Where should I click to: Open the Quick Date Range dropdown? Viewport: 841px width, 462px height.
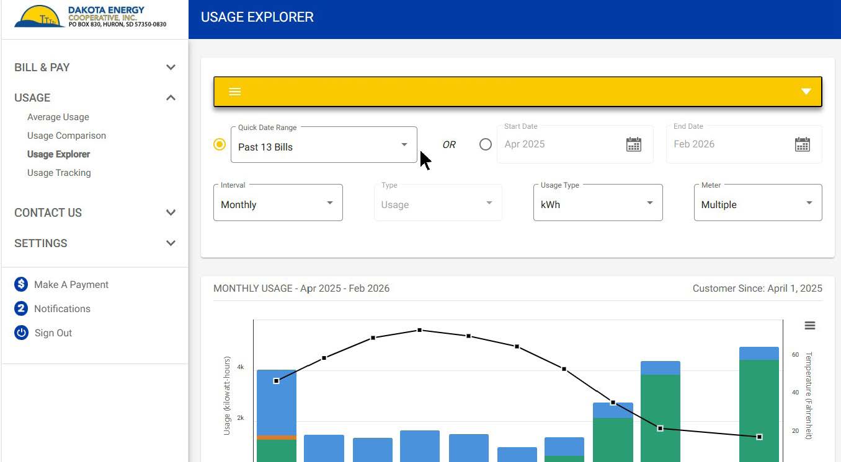pyautogui.click(x=323, y=146)
